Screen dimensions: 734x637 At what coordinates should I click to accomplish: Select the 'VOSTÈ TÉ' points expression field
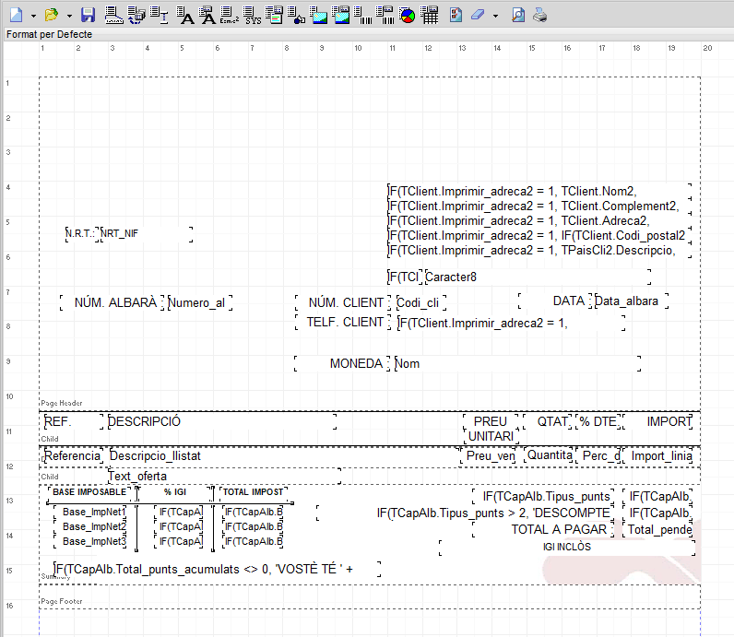[x=217, y=569]
